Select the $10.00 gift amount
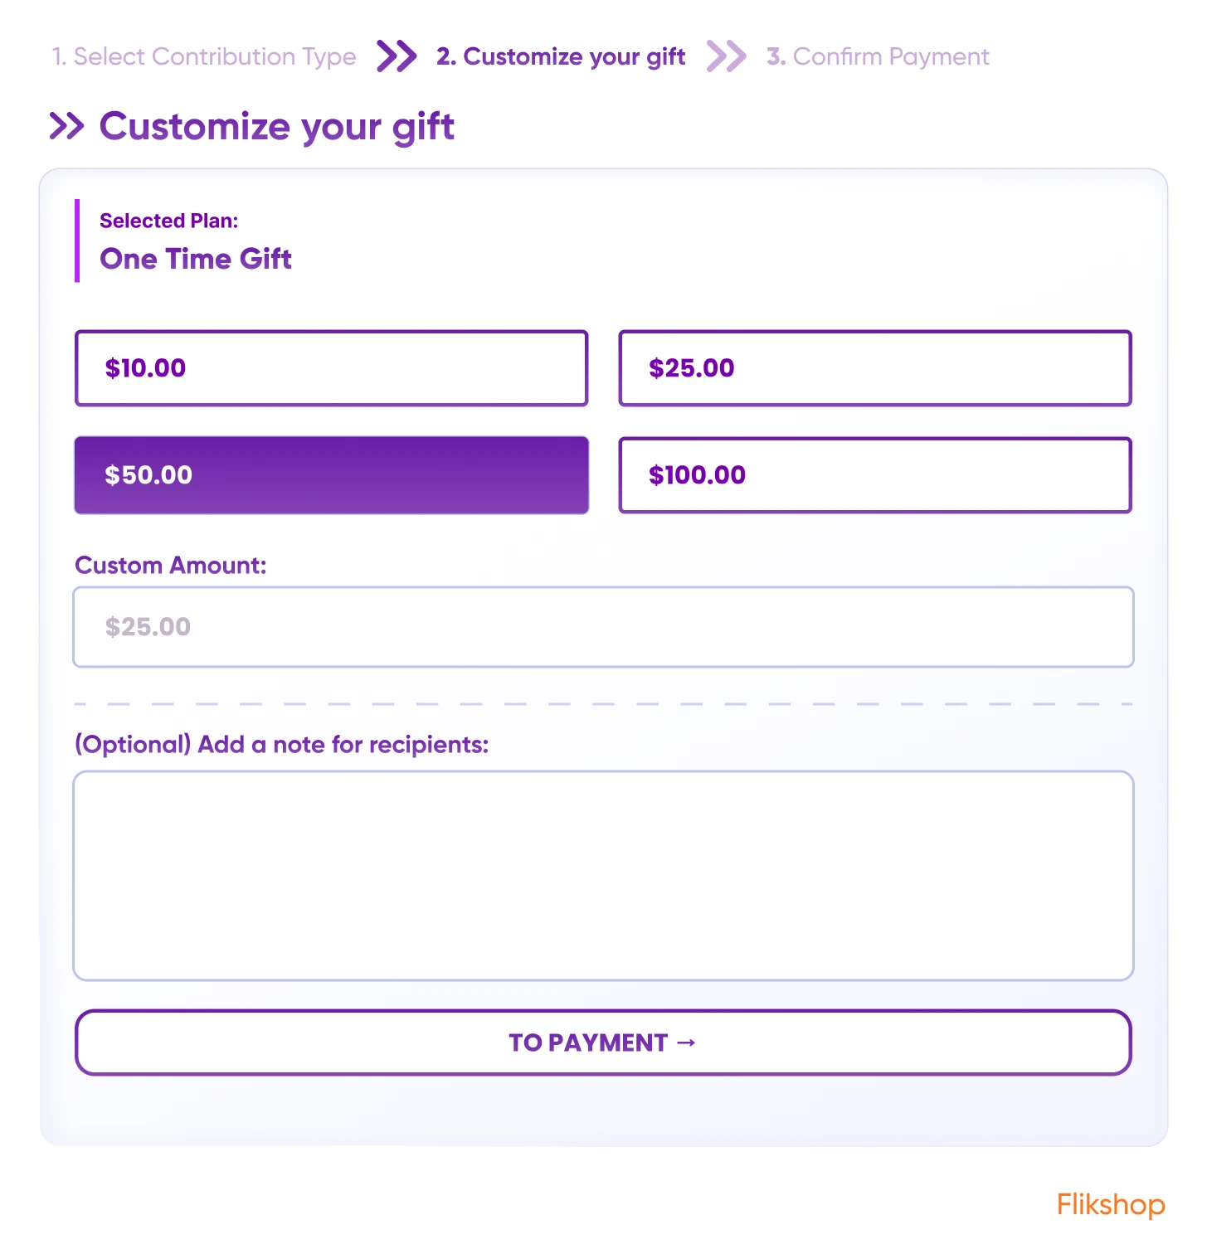 tap(331, 368)
